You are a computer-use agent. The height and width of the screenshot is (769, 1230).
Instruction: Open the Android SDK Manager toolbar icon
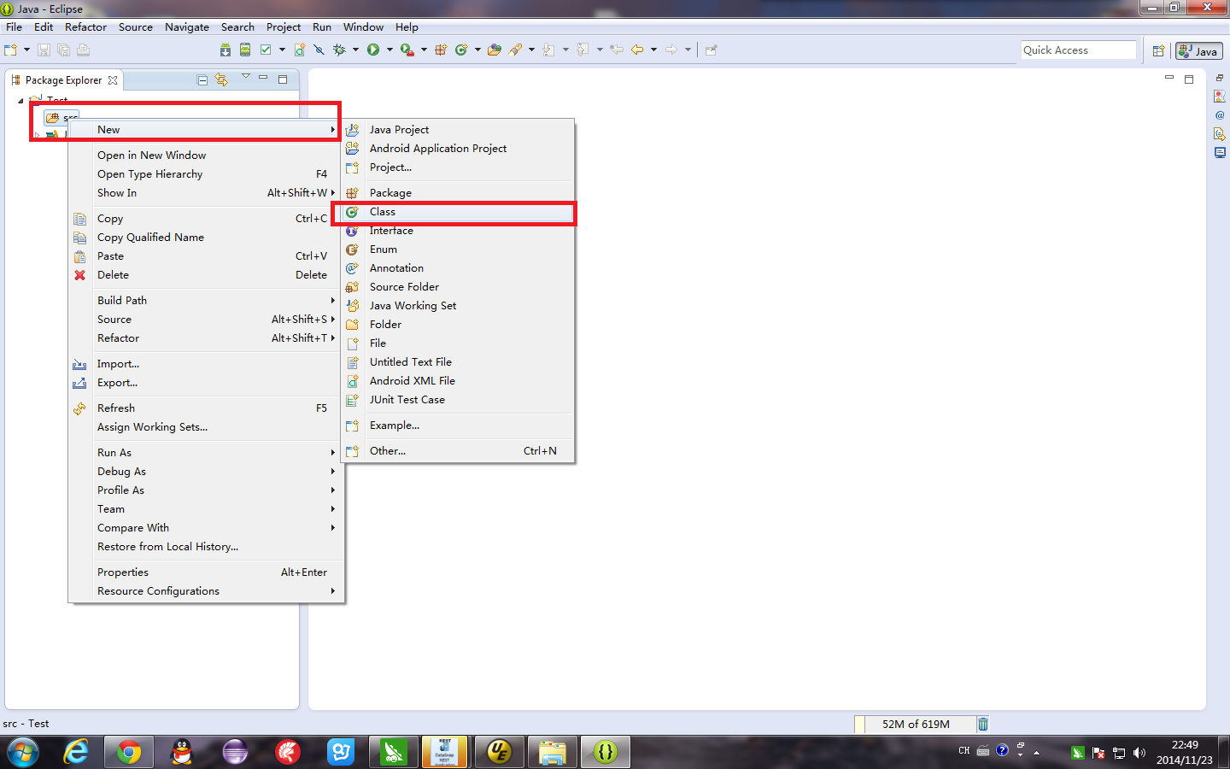tap(225, 50)
